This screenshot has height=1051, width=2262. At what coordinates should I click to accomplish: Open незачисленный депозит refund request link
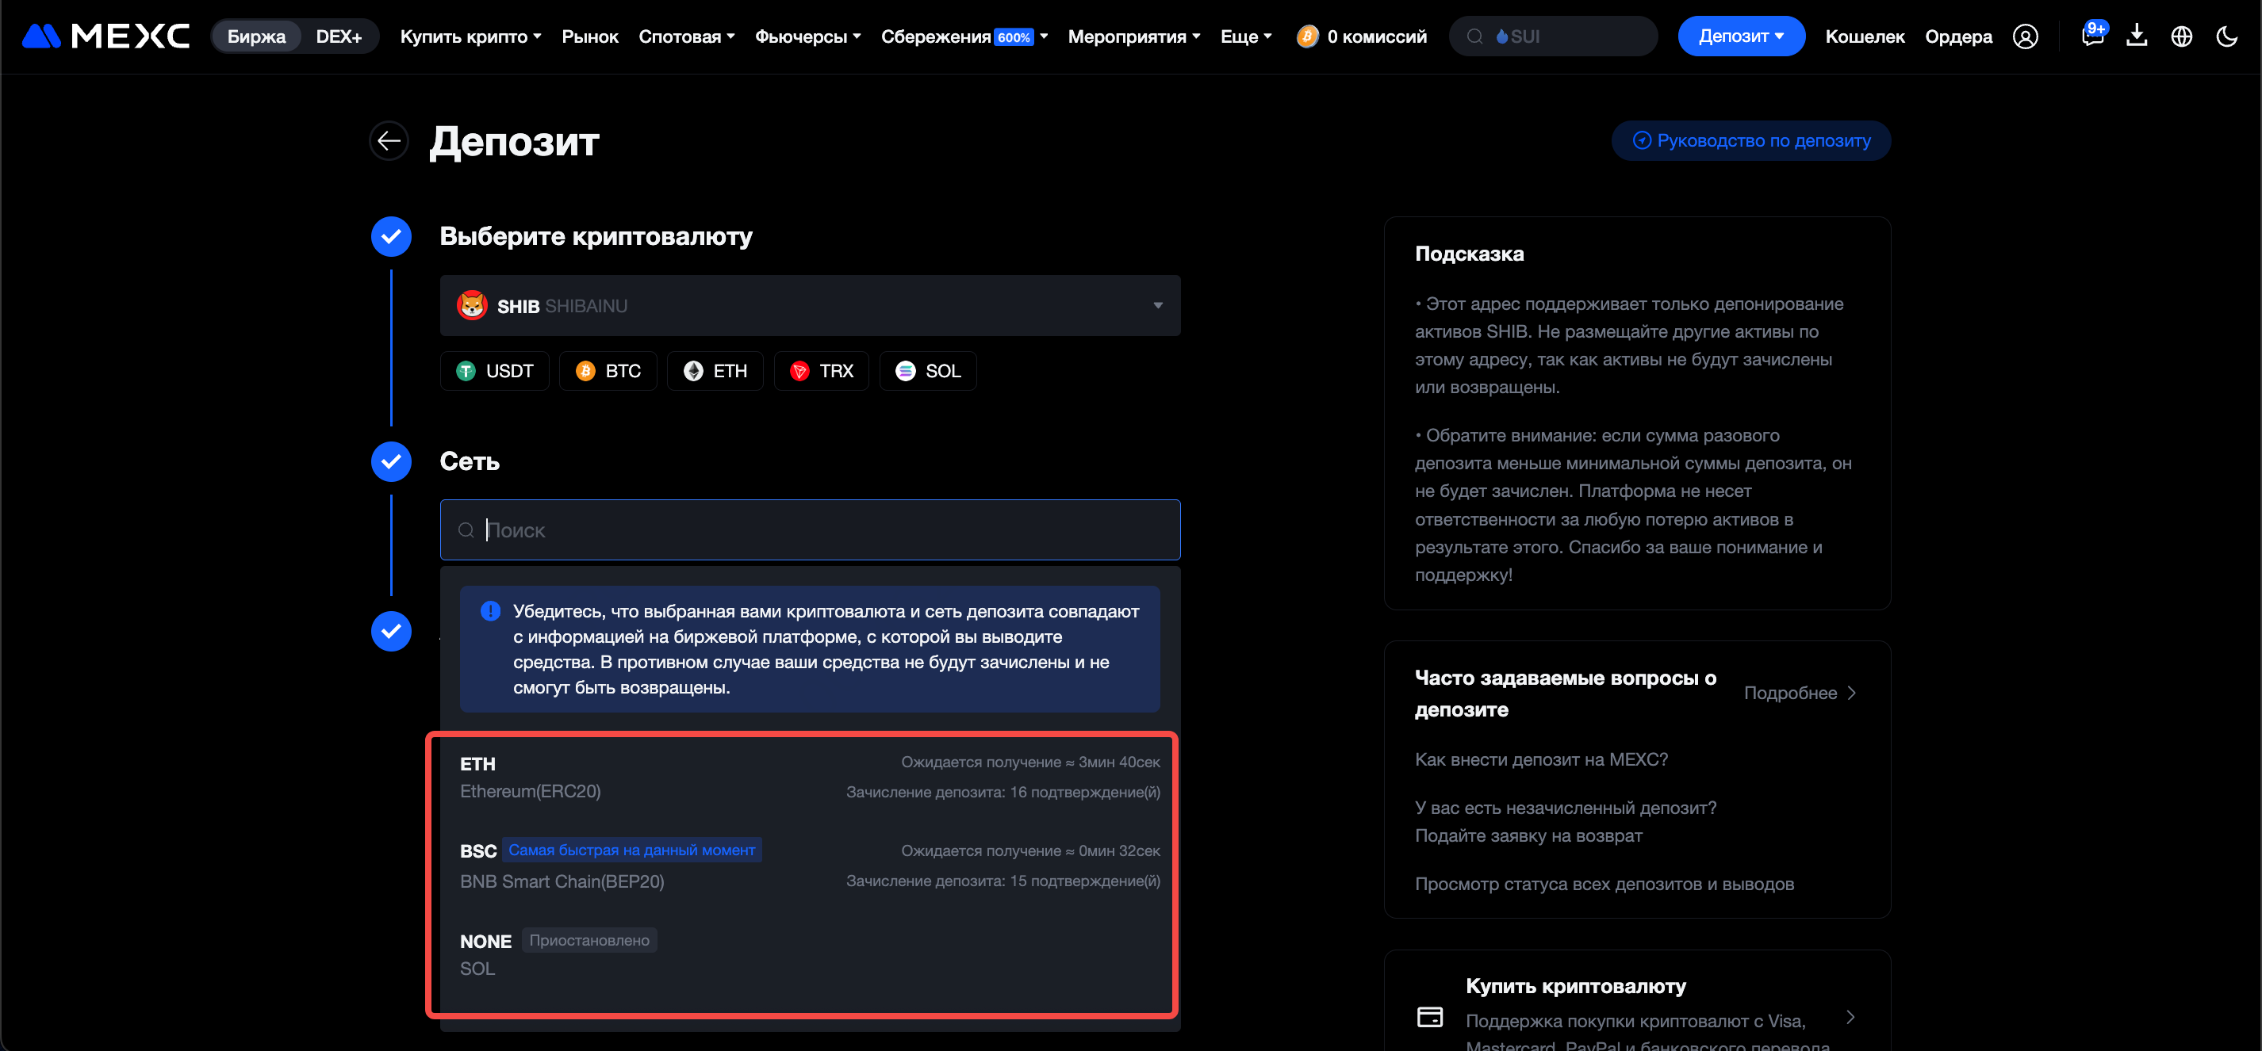pos(1566,822)
